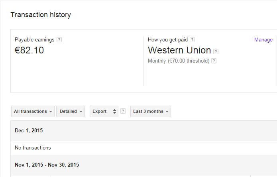
Task: Open the All transactions filter dropdown
Action: [33, 112]
